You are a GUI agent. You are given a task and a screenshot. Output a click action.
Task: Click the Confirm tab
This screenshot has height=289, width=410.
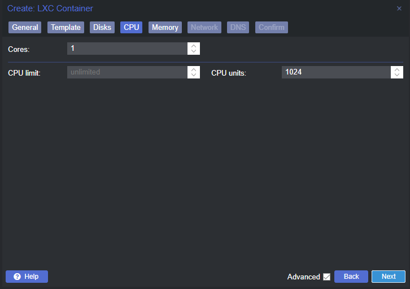pos(272,28)
